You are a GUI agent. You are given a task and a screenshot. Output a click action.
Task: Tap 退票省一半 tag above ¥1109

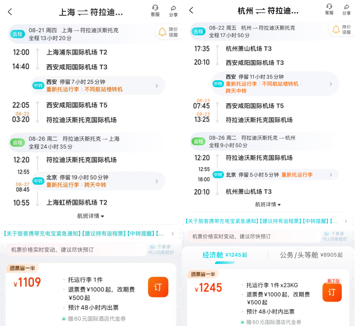pyautogui.click(x=22, y=268)
